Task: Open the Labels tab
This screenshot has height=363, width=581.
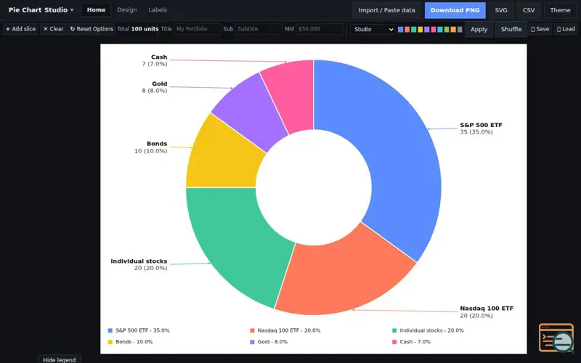Action: click(158, 10)
